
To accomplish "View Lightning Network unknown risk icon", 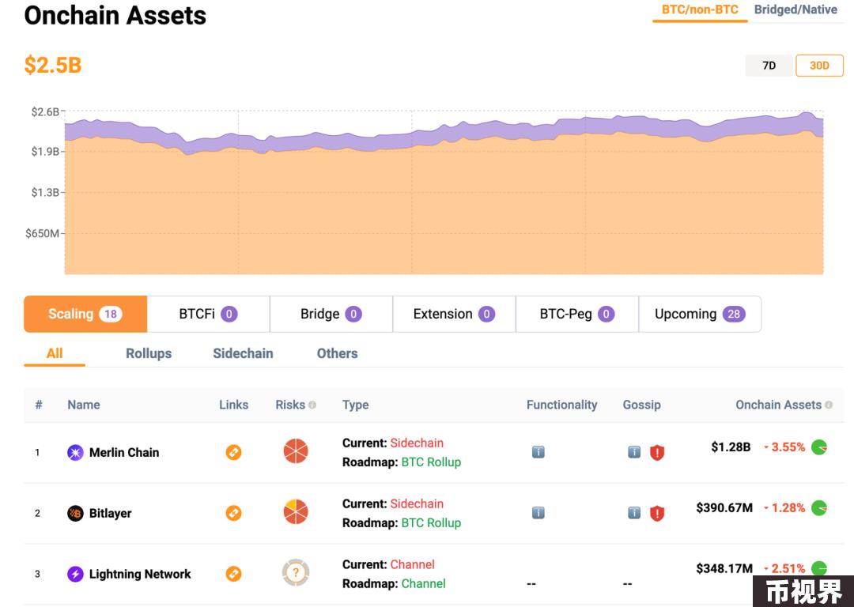I will coord(296,573).
